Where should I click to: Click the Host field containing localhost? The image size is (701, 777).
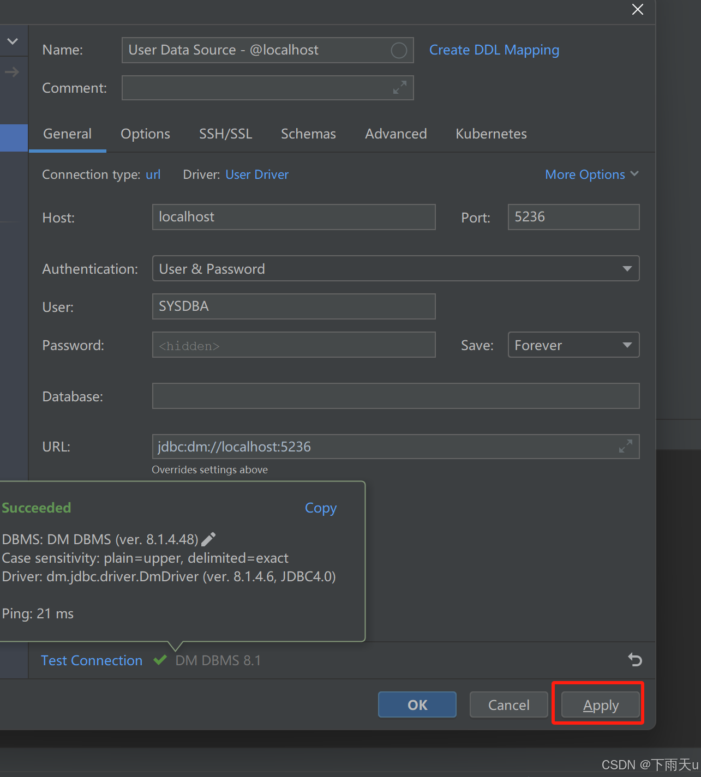(x=293, y=217)
